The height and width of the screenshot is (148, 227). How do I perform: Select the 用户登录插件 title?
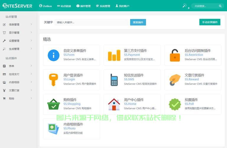click(73, 75)
